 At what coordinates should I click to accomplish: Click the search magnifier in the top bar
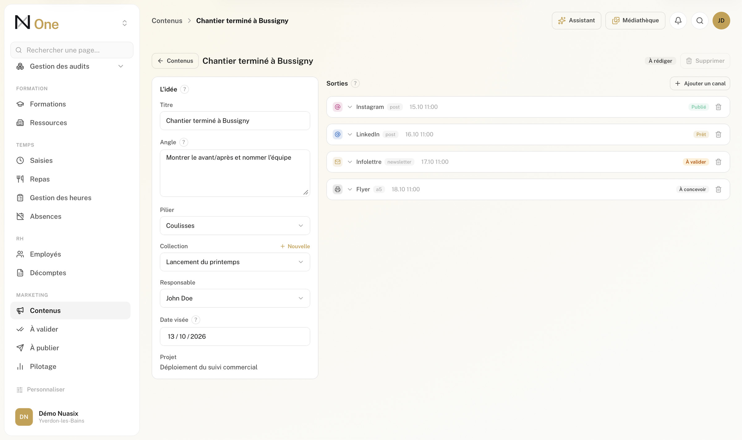[x=700, y=20]
